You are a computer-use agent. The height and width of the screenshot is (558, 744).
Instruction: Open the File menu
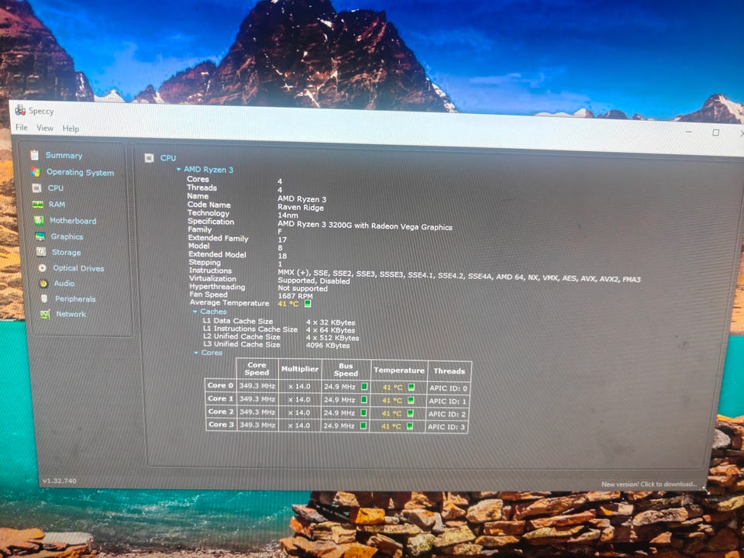(x=22, y=127)
